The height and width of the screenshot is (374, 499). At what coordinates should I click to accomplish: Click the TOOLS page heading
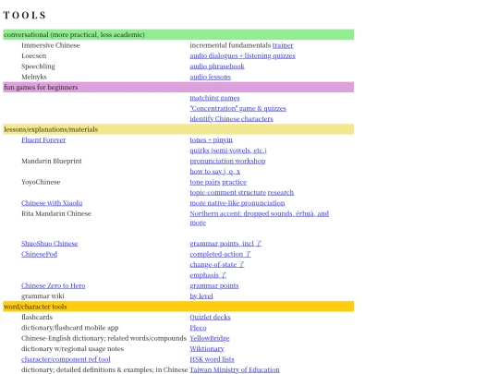(25, 16)
